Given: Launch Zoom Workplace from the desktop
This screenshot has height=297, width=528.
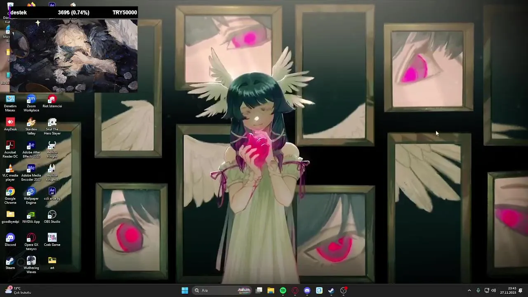Looking at the screenshot, I should (x=31, y=104).
